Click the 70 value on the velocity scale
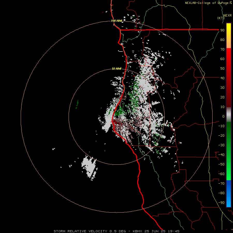 (222, 49)
